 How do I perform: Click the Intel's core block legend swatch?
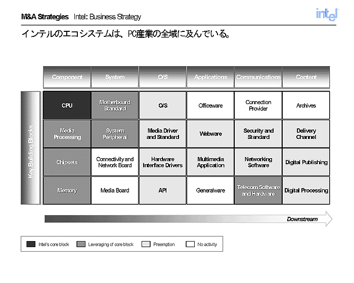coord(30,245)
